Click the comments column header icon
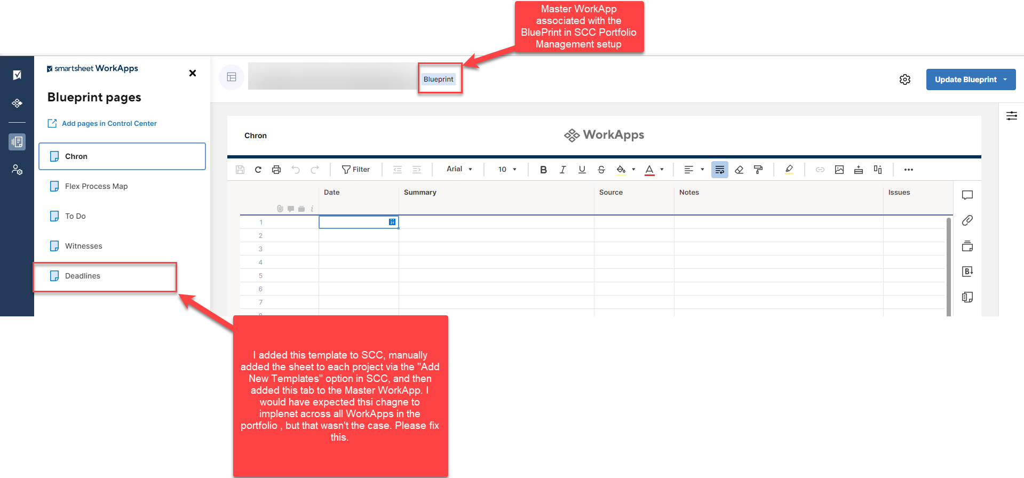1024x478 pixels. [291, 209]
